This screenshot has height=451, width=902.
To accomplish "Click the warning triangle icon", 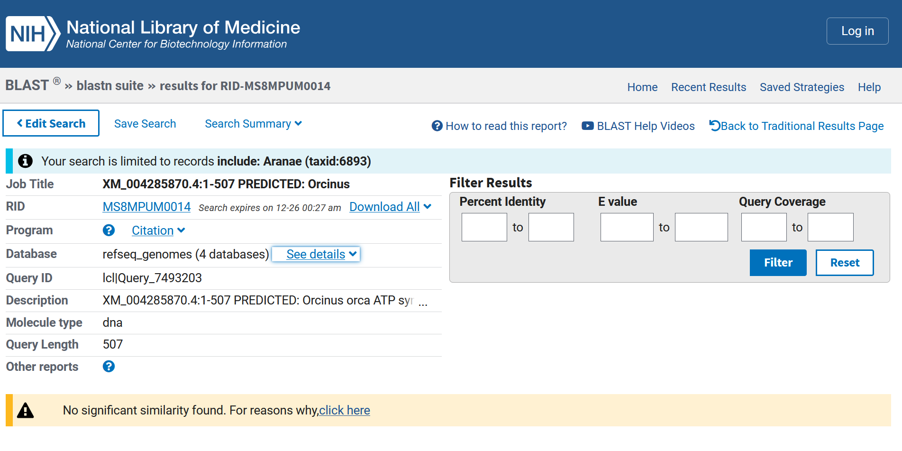I will coord(26,411).
